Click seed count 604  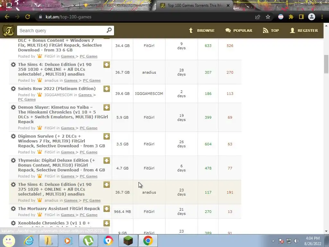[x=208, y=144]
